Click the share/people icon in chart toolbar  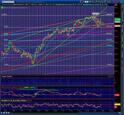coord(81,2)
